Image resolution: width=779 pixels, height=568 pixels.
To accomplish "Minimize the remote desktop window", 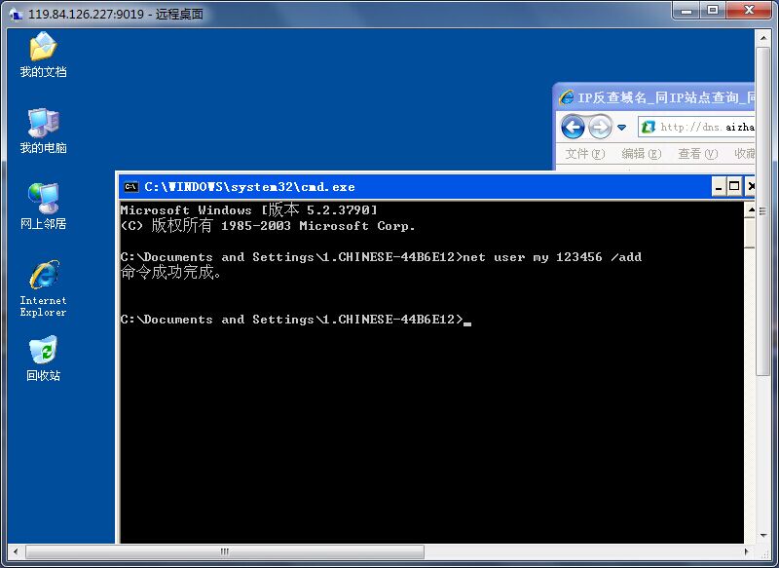I will click(687, 10).
